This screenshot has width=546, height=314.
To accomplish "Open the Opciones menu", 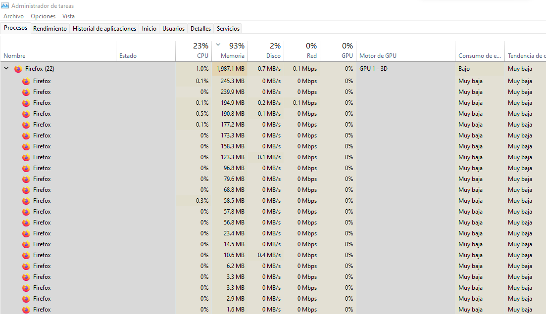I will 43,16.
